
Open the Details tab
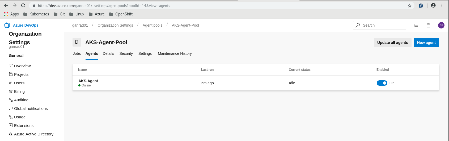(x=108, y=53)
